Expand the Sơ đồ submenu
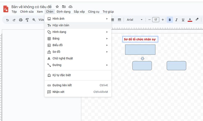 [x=78, y=52]
